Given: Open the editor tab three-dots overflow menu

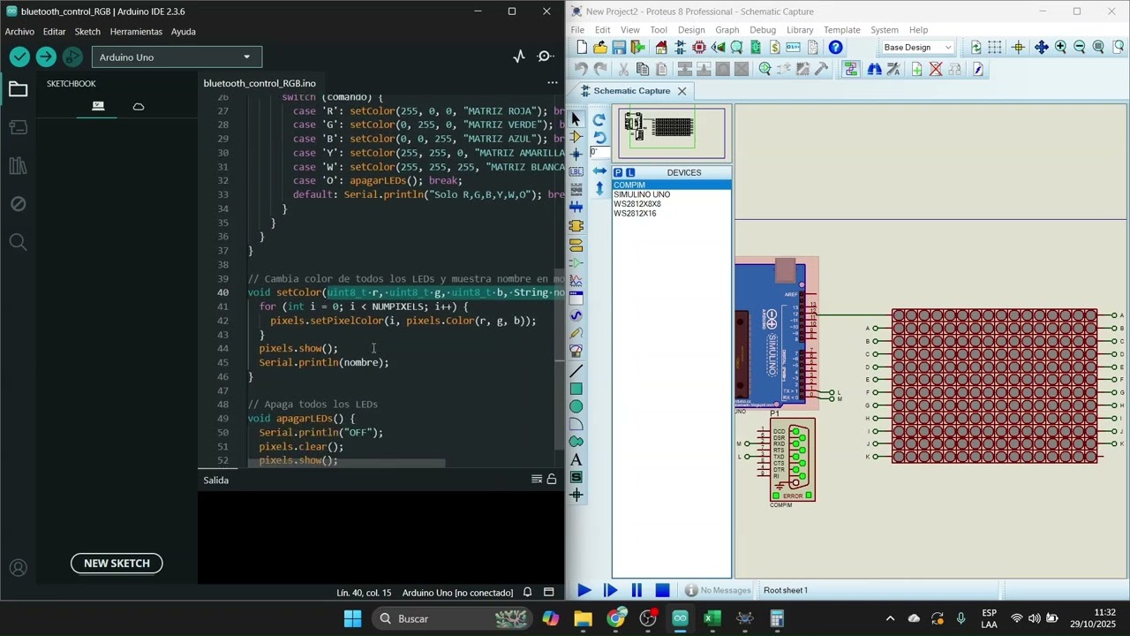Looking at the screenshot, I should 553,83.
